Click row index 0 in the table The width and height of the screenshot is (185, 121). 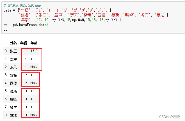6,51
